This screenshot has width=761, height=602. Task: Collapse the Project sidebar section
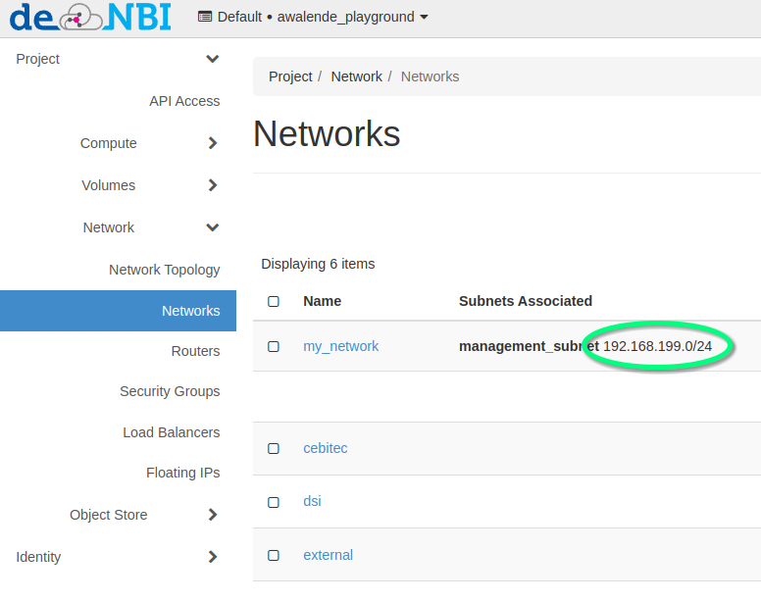pyautogui.click(x=212, y=59)
